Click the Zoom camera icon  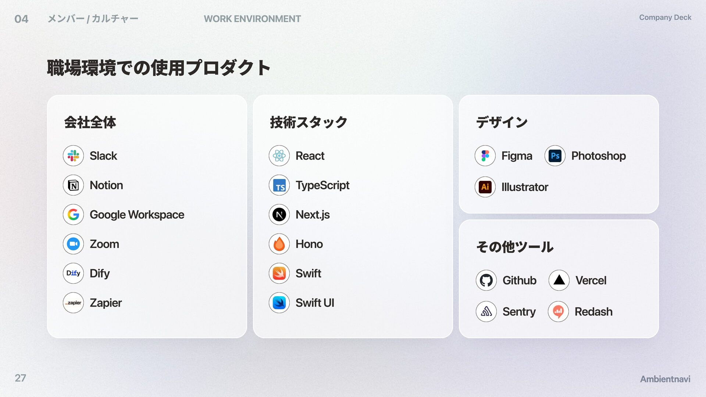click(x=73, y=244)
